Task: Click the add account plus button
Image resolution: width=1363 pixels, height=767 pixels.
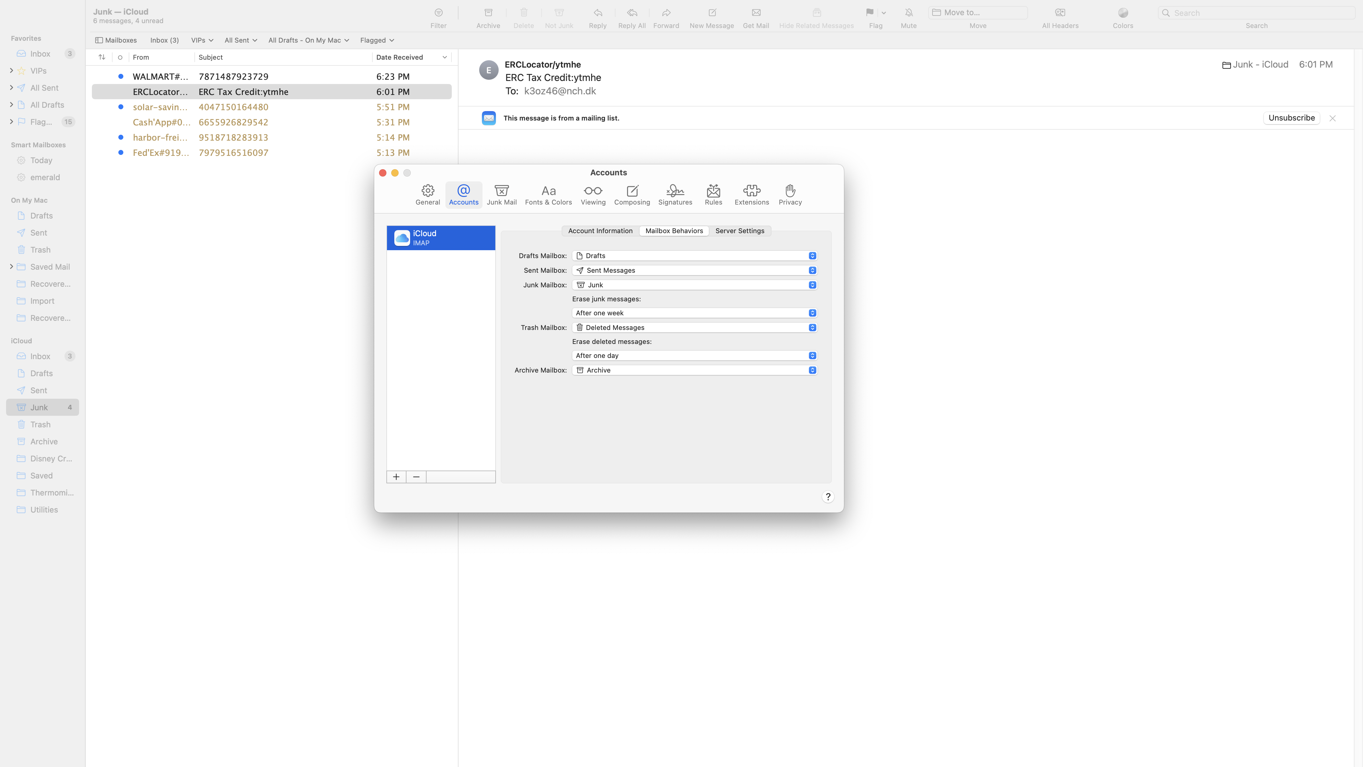Action: point(396,477)
